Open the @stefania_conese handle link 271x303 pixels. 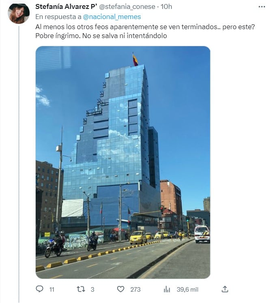tap(127, 7)
